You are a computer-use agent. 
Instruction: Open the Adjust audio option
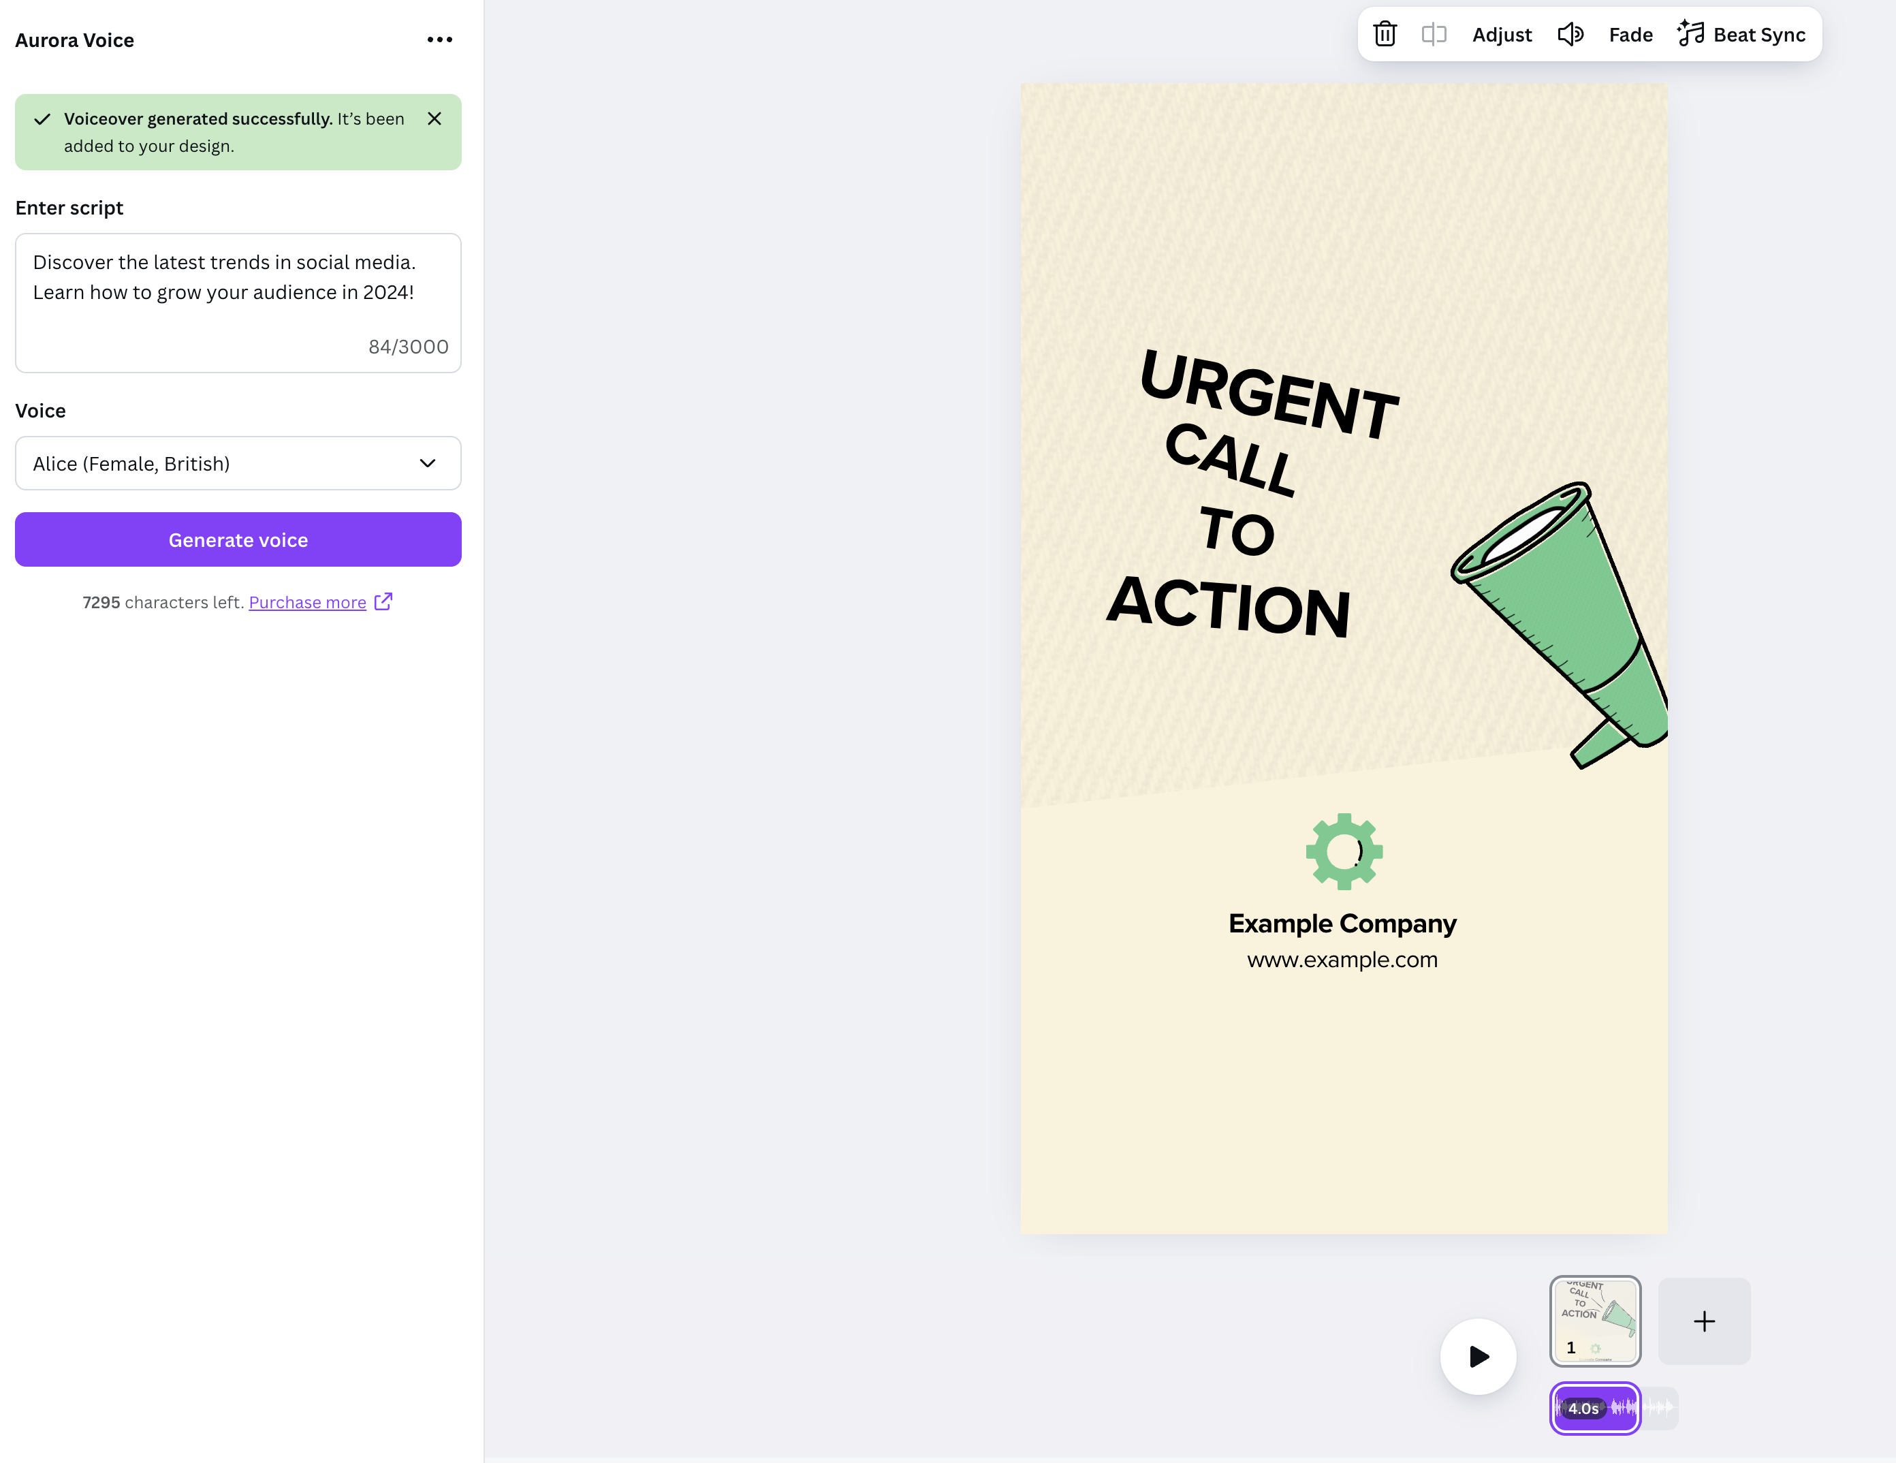pyautogui.click(x=1501, y=35)
